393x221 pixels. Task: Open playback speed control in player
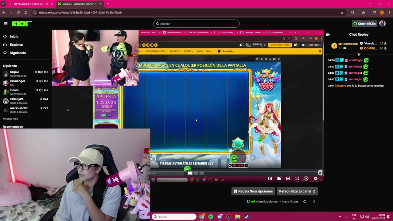306,179
